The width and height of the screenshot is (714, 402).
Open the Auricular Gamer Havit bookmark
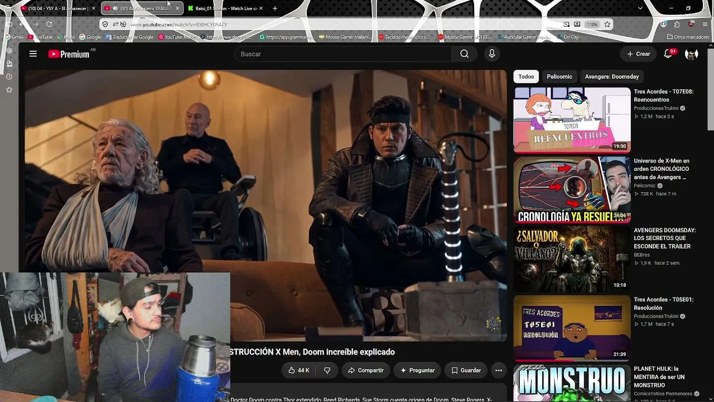tap(523, 37)
